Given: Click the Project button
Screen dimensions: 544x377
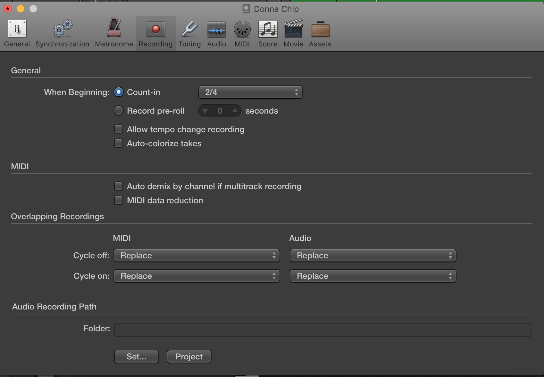Looking at the screenshot, I should tap(189, 357).
